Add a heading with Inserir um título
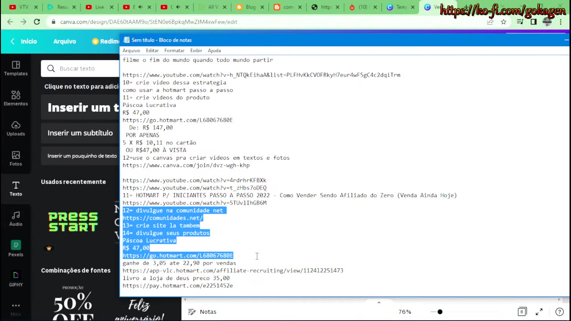This screenshot has width=571, height=321. (x=80, y=107)
